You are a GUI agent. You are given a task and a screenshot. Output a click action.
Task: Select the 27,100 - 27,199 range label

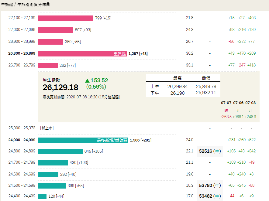click(x=22, y=18)
